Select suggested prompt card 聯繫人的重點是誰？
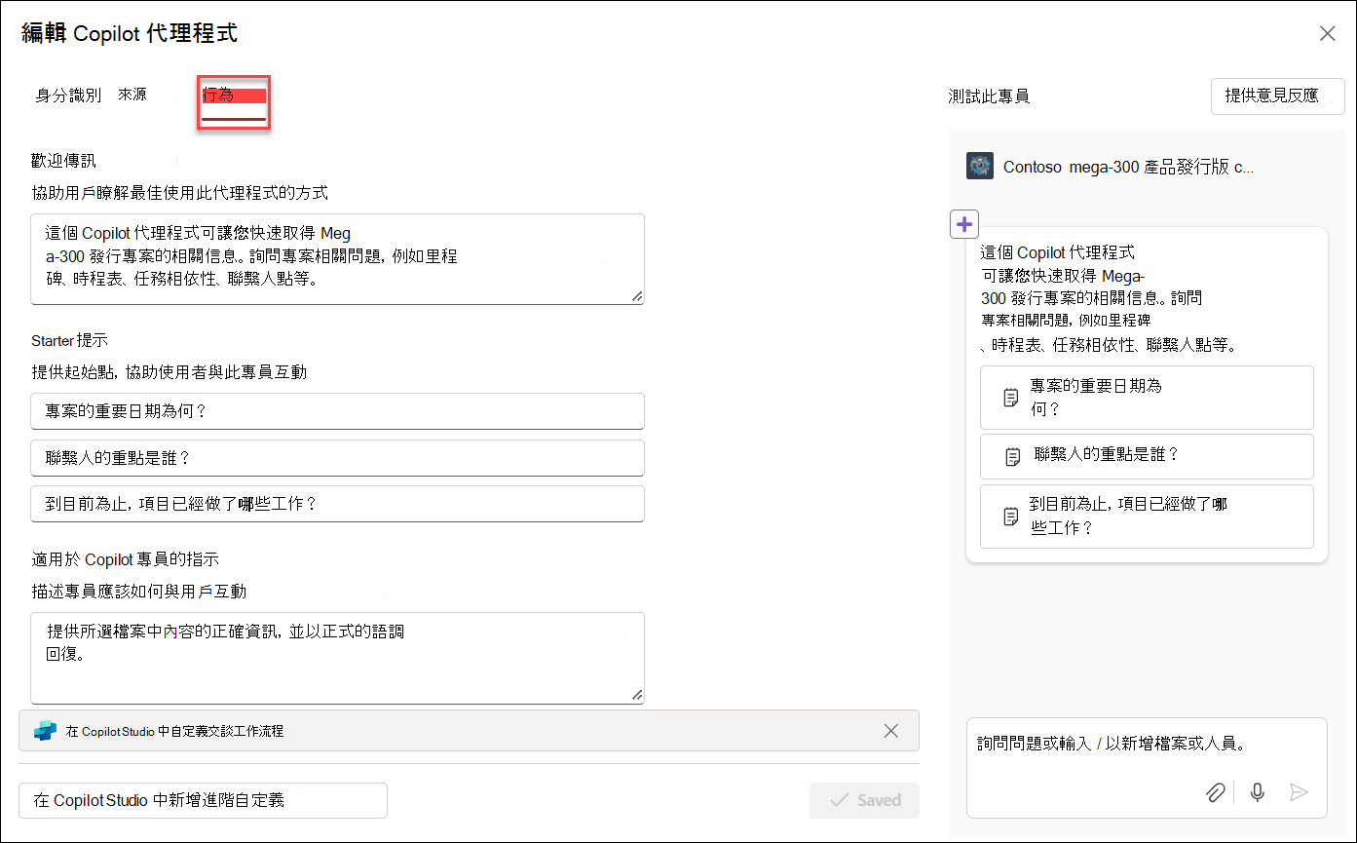This screenshot has width=1357, height=843. pos(1147,456)
